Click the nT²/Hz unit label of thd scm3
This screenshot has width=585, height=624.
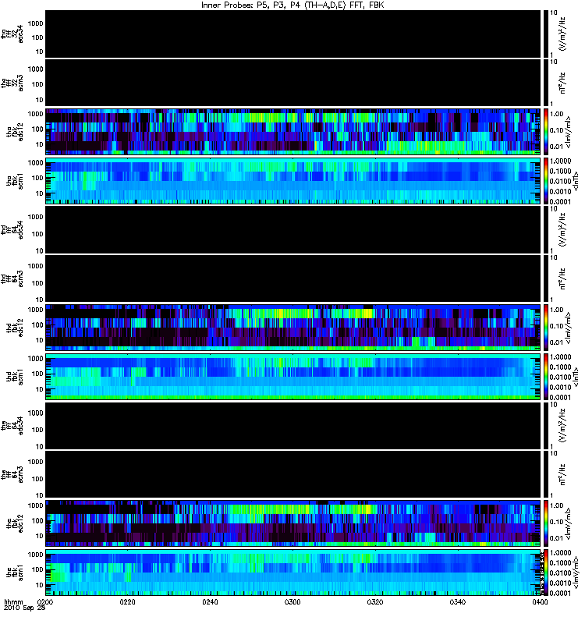tap(562, 279)
